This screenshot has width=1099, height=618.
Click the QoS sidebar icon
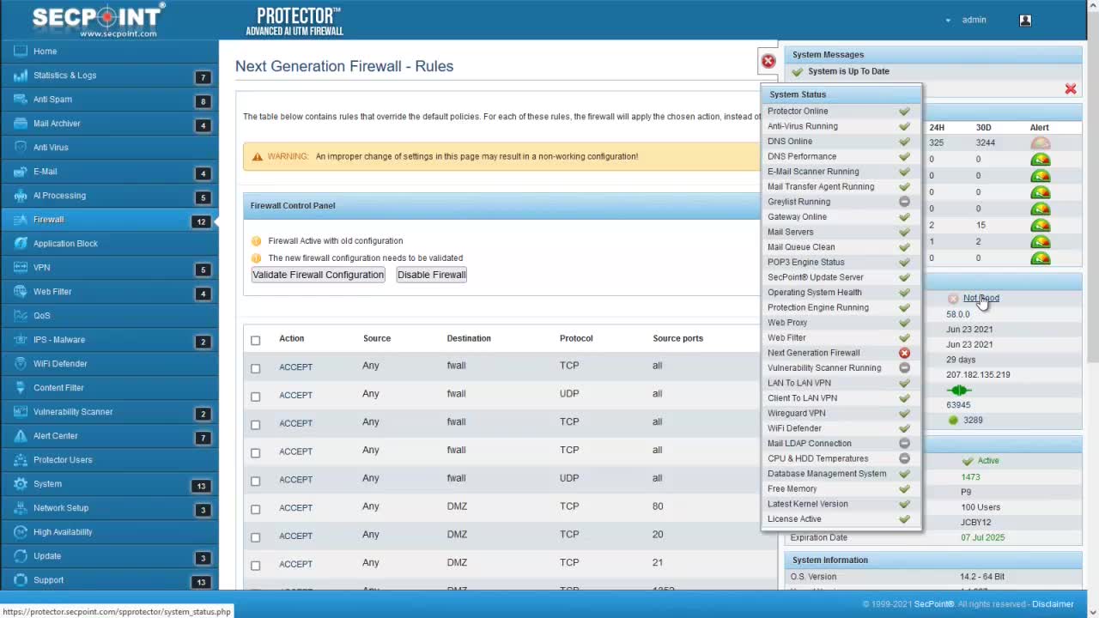tap(21, 316)
